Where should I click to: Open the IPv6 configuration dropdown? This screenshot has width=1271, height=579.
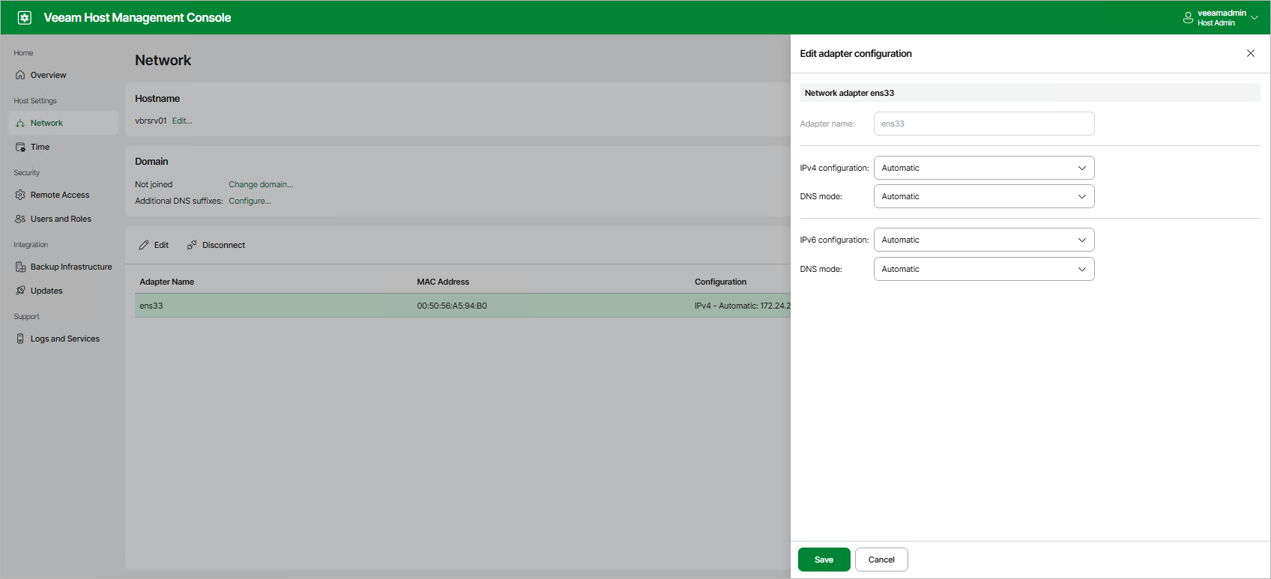point(983,240)
